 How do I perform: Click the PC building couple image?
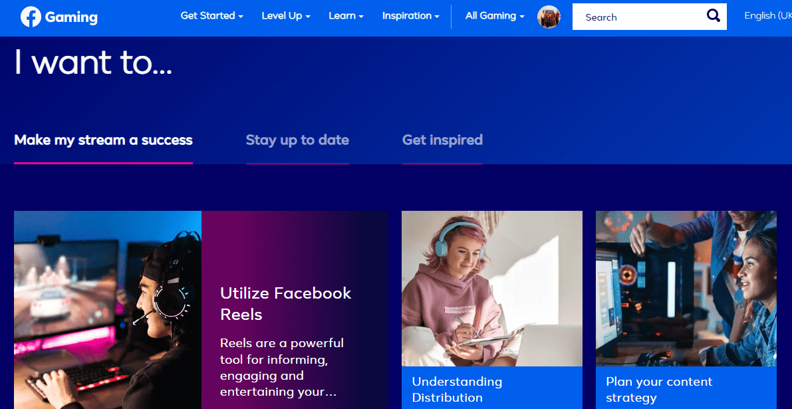coord(686,289)
